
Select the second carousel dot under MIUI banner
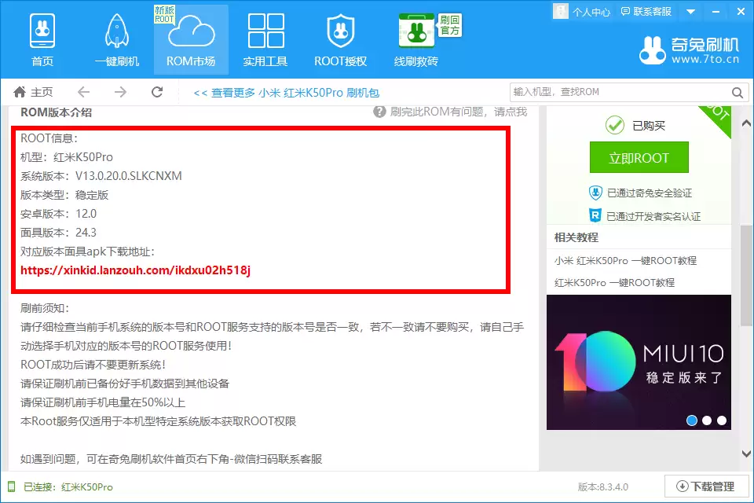(705, 420)
